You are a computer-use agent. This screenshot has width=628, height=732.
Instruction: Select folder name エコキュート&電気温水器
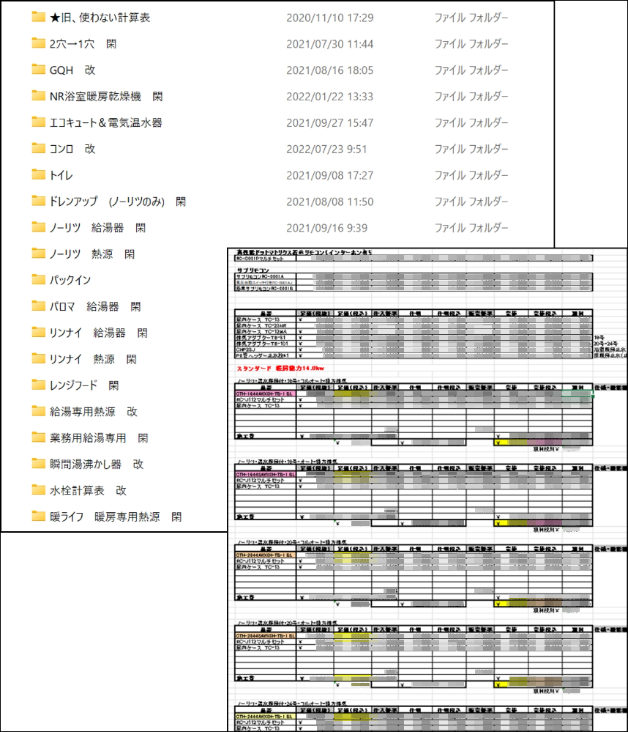(106, 123)
